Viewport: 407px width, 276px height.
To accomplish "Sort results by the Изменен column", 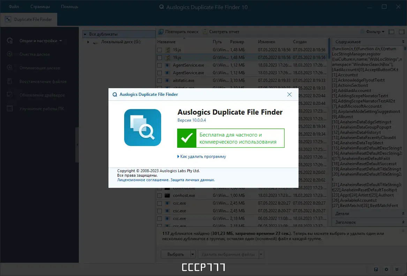I will pyautogui.click(x=266, y=42).
